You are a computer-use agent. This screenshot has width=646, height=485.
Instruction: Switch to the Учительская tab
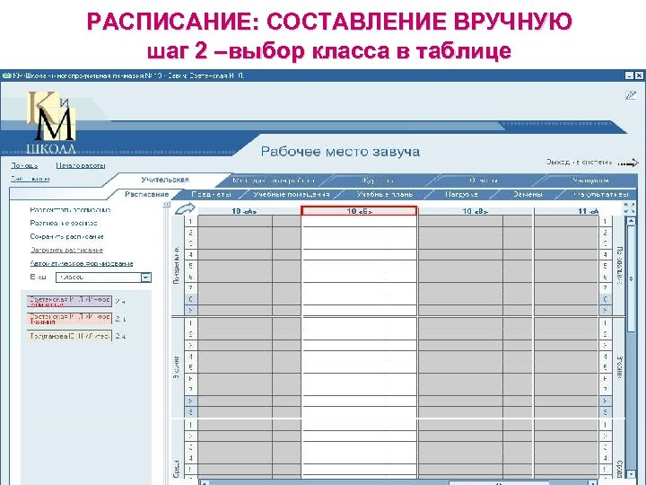165,180
